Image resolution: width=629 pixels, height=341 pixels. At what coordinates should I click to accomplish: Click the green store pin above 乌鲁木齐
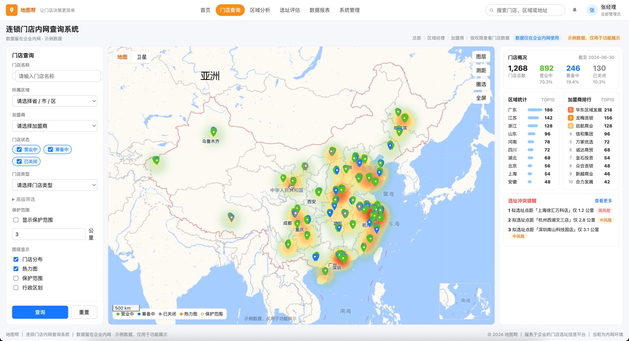[214, 131]
